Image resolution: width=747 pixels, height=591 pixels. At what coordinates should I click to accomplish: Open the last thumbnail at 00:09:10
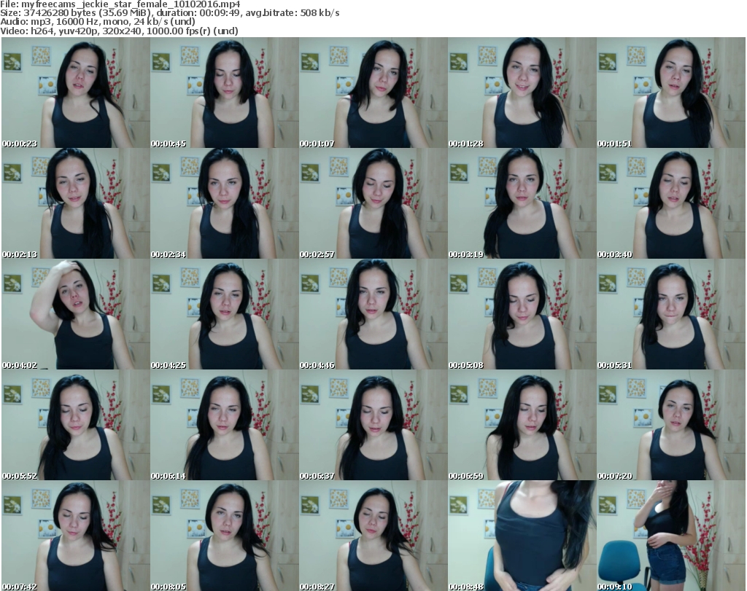[670, 536]
